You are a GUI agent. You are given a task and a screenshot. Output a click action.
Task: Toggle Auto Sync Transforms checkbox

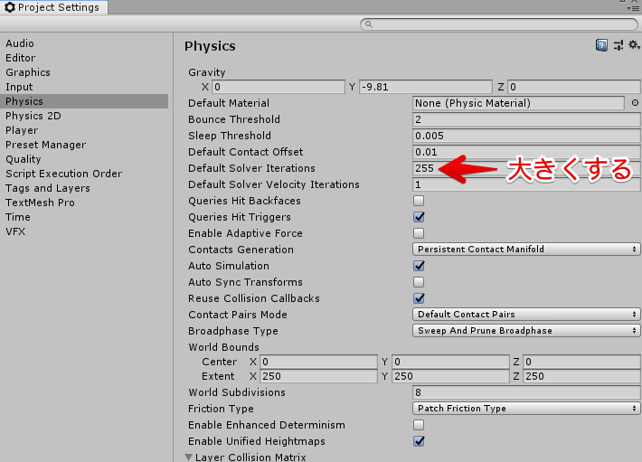coord(419,282)
